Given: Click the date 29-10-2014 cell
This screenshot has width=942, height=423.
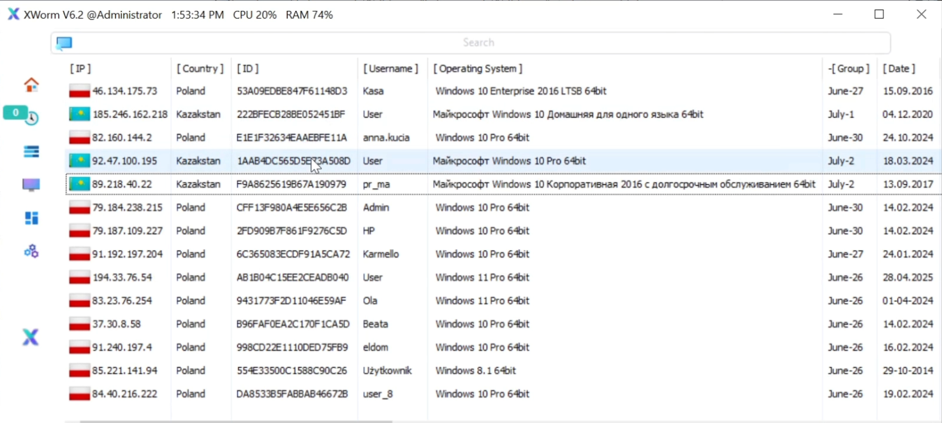Looking at the screenshot, I should click(908, 371).
